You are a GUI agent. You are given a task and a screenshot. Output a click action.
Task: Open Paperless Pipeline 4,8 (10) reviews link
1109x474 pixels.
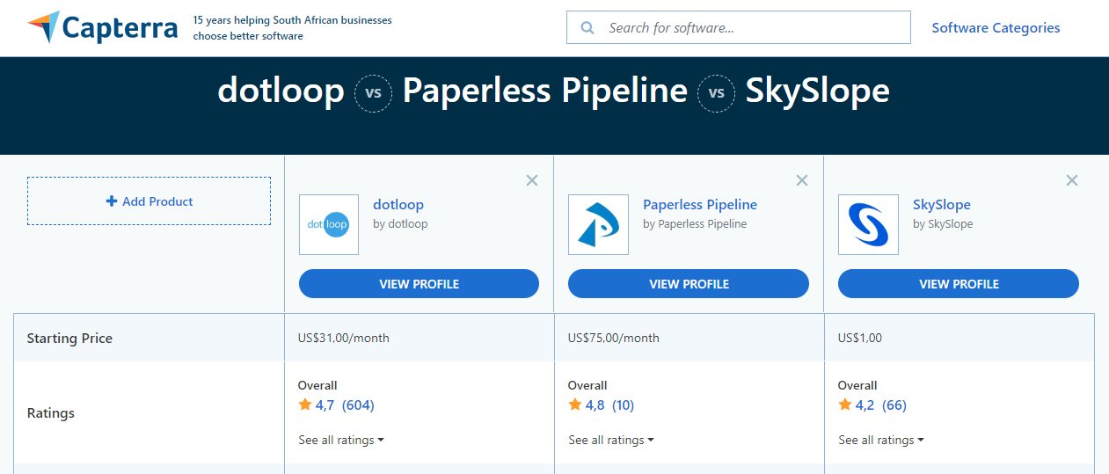tap(609, 405)
